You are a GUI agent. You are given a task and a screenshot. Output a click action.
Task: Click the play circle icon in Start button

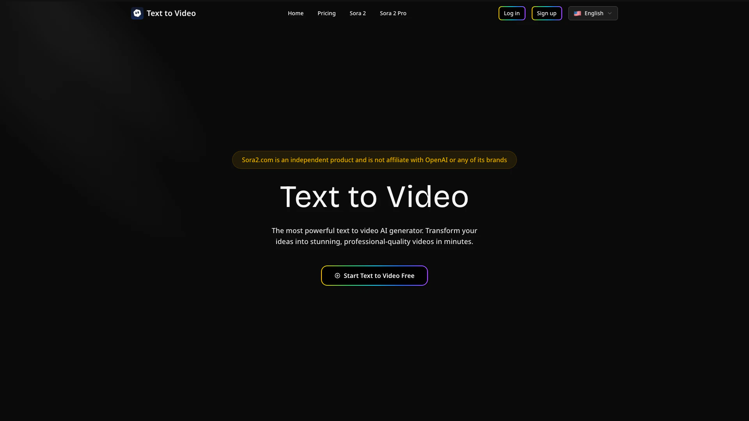(x=337, y=276)
